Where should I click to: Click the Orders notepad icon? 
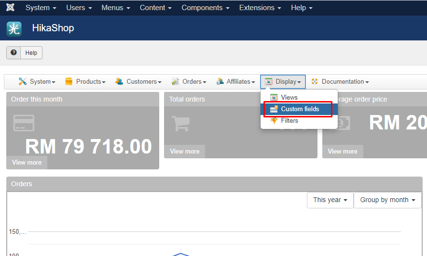175,81
